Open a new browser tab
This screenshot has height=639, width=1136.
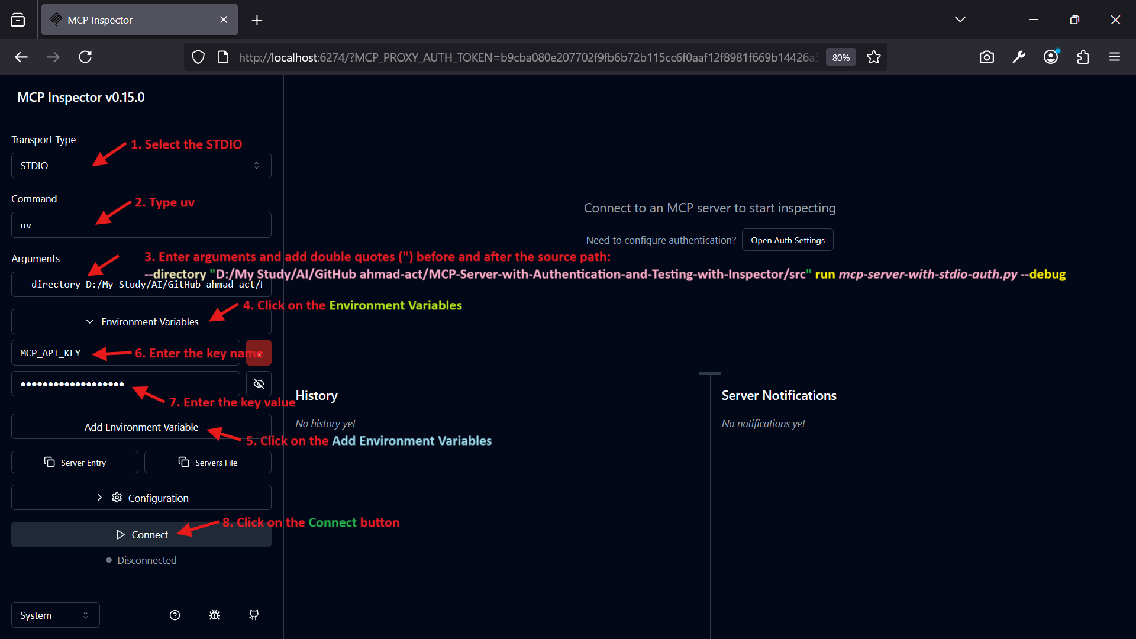(x=257, y=20)
